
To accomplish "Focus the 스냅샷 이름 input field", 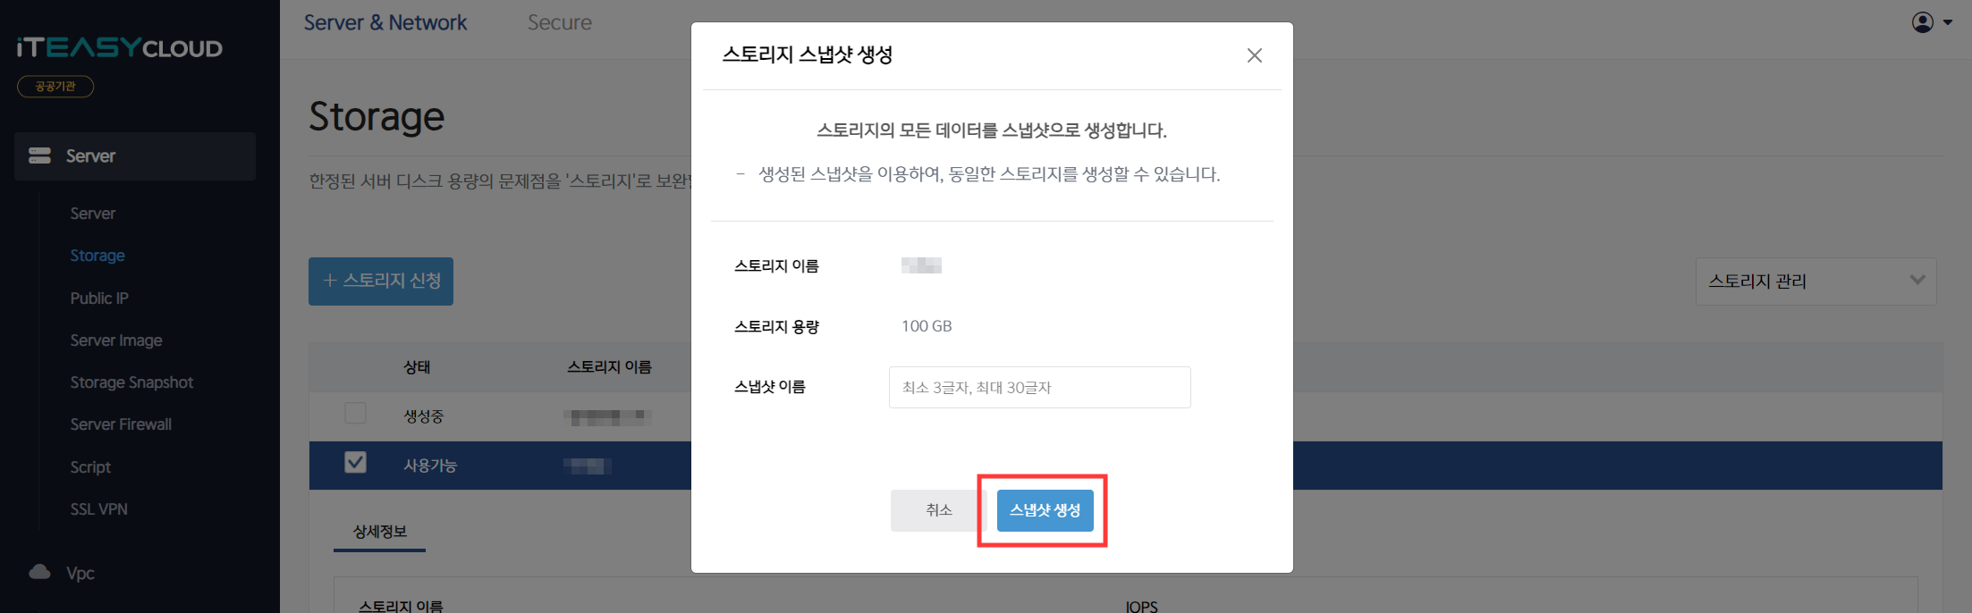I will pos(1039,388).
